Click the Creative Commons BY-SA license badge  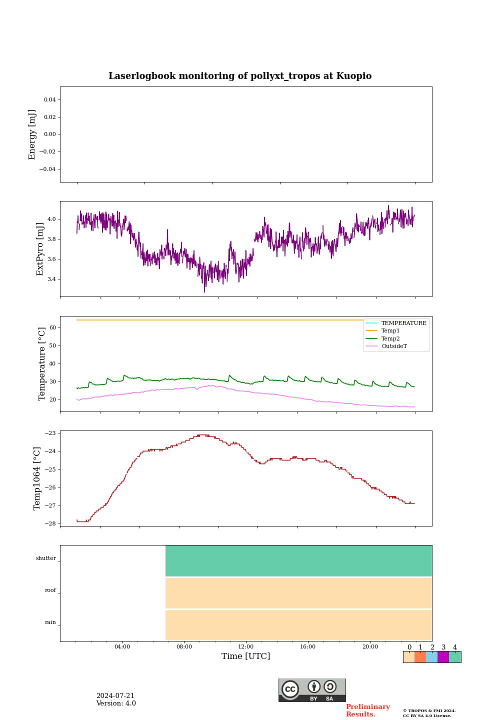pos(312,690)
